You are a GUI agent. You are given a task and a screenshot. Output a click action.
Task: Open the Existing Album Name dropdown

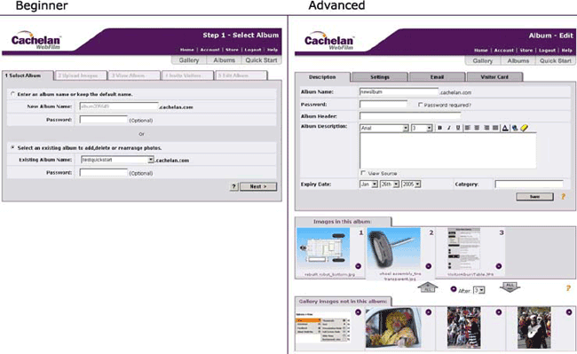pos(151,160)
